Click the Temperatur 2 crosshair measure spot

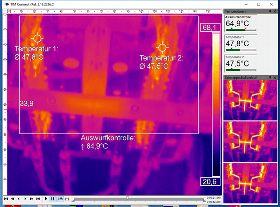pos(162,47)
